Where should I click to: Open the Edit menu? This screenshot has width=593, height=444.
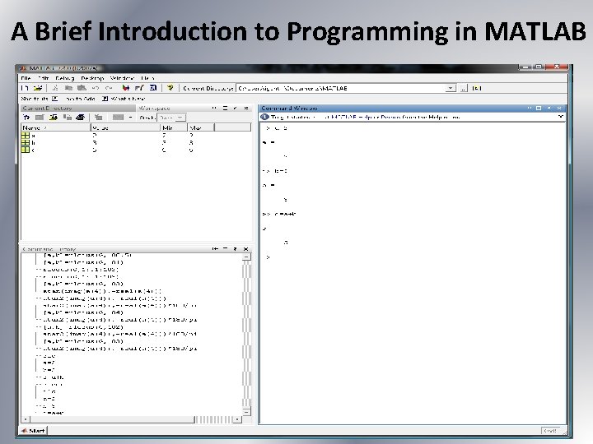(43, 78)
